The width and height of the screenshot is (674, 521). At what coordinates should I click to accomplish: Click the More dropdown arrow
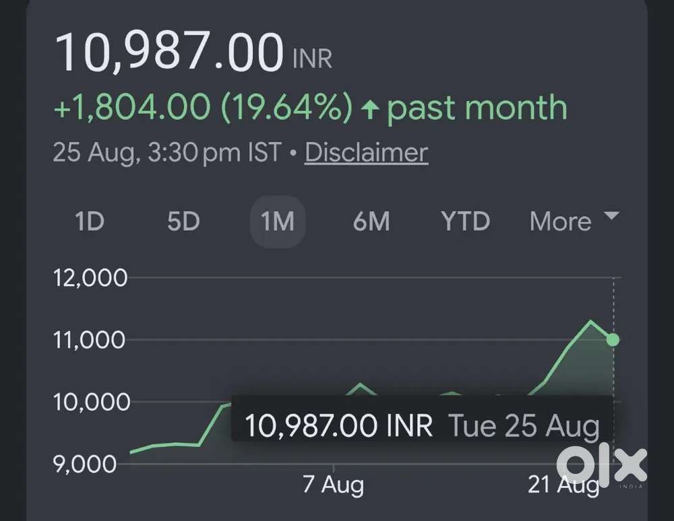click(611, 215)
